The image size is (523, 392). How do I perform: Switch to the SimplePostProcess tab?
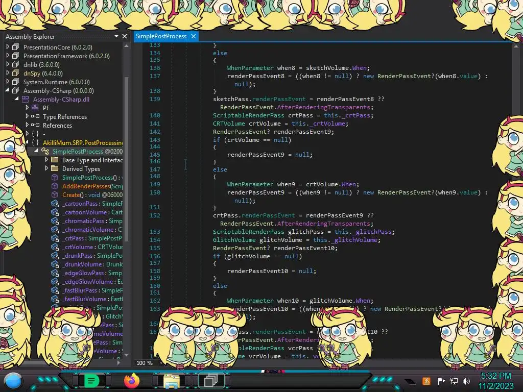pyautogui.click(x=161, y=36)
